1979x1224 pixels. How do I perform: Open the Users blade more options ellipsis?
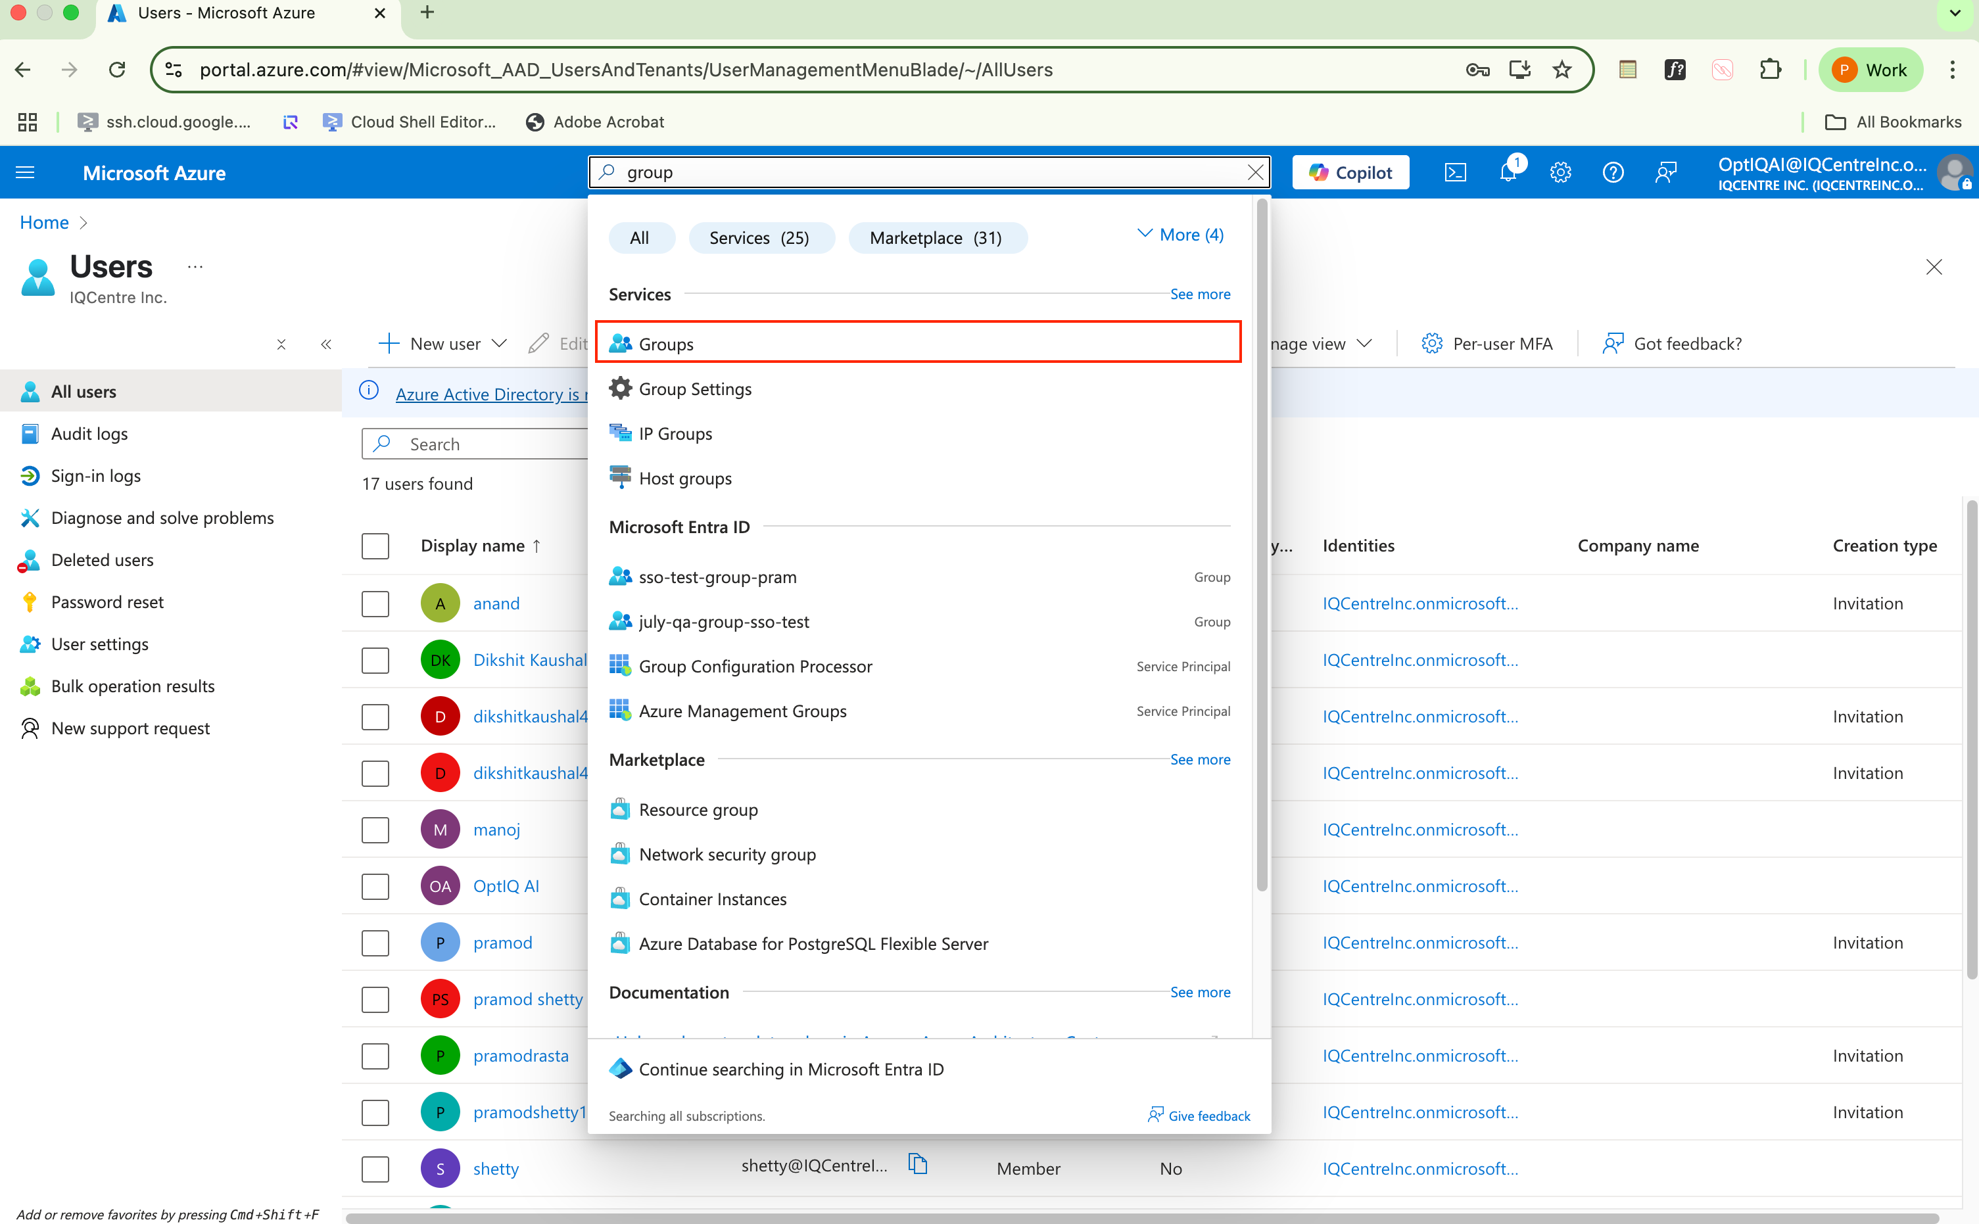tap(195, 266)
